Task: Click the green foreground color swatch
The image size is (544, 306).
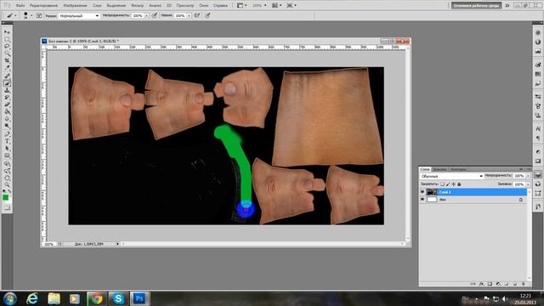Action: (x=6, y=197)
